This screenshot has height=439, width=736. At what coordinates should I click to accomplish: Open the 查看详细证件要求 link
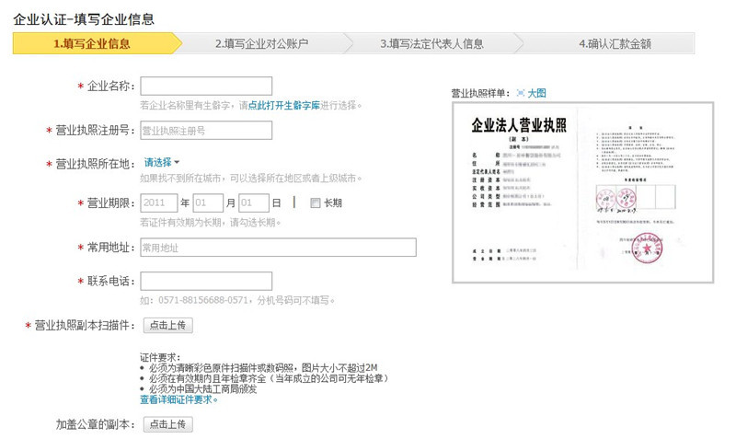[x=178, y=399]
